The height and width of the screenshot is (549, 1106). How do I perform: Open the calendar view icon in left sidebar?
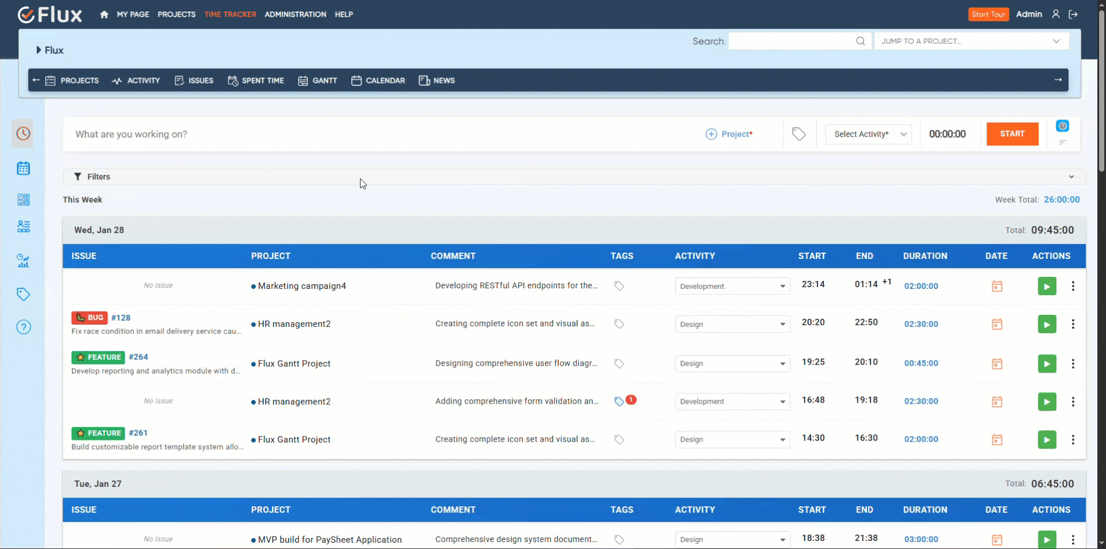[23, 168]
